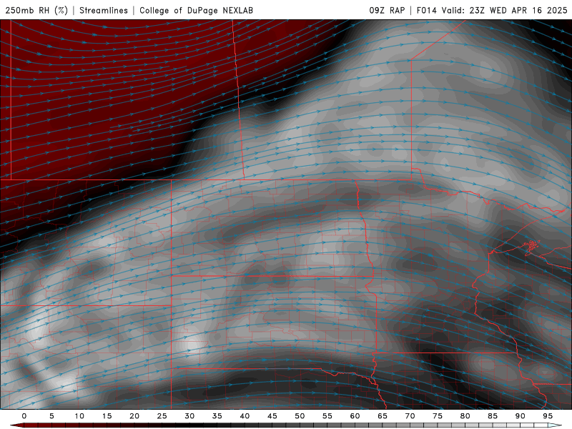Click the 'F014' forecast hour label
The width and height of the screenshot is (572, 429).
(426, 10)
